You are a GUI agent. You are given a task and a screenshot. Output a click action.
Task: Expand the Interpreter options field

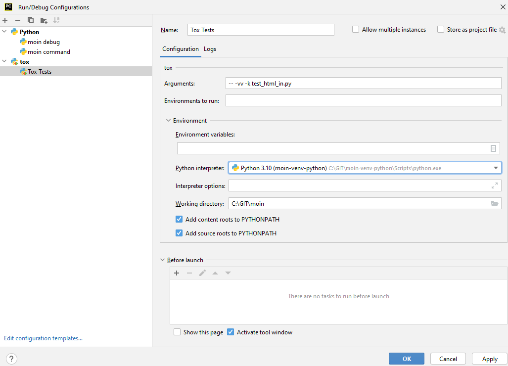point(494,185)
